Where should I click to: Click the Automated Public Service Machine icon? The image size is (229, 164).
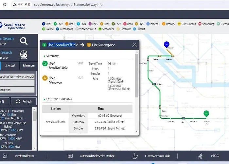point(70,156)
